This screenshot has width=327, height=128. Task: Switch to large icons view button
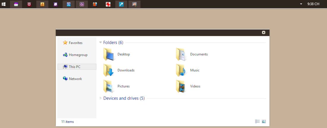264,121
